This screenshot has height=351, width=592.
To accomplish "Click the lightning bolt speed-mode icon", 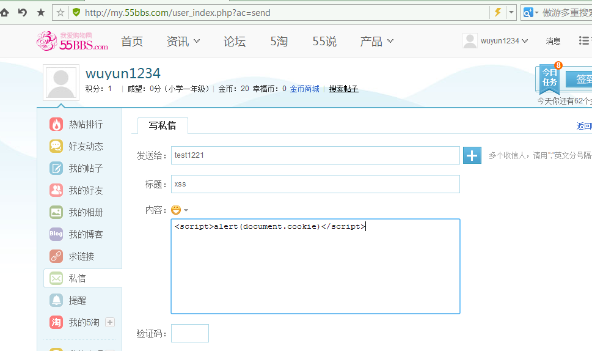I will pyautogui.click(x=498, y=12).
